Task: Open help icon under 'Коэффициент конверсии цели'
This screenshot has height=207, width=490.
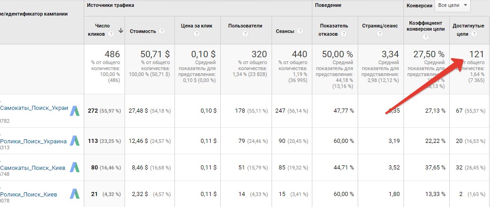Action: (x=426, y=37)
